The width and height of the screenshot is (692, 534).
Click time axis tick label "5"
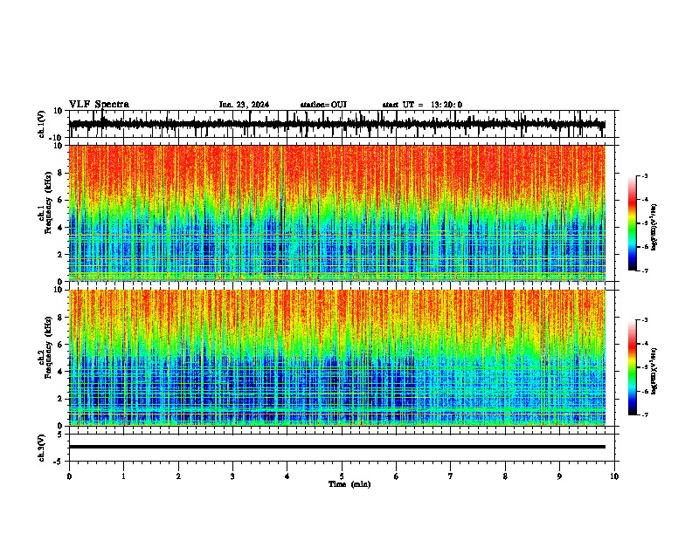click(342, 476)
